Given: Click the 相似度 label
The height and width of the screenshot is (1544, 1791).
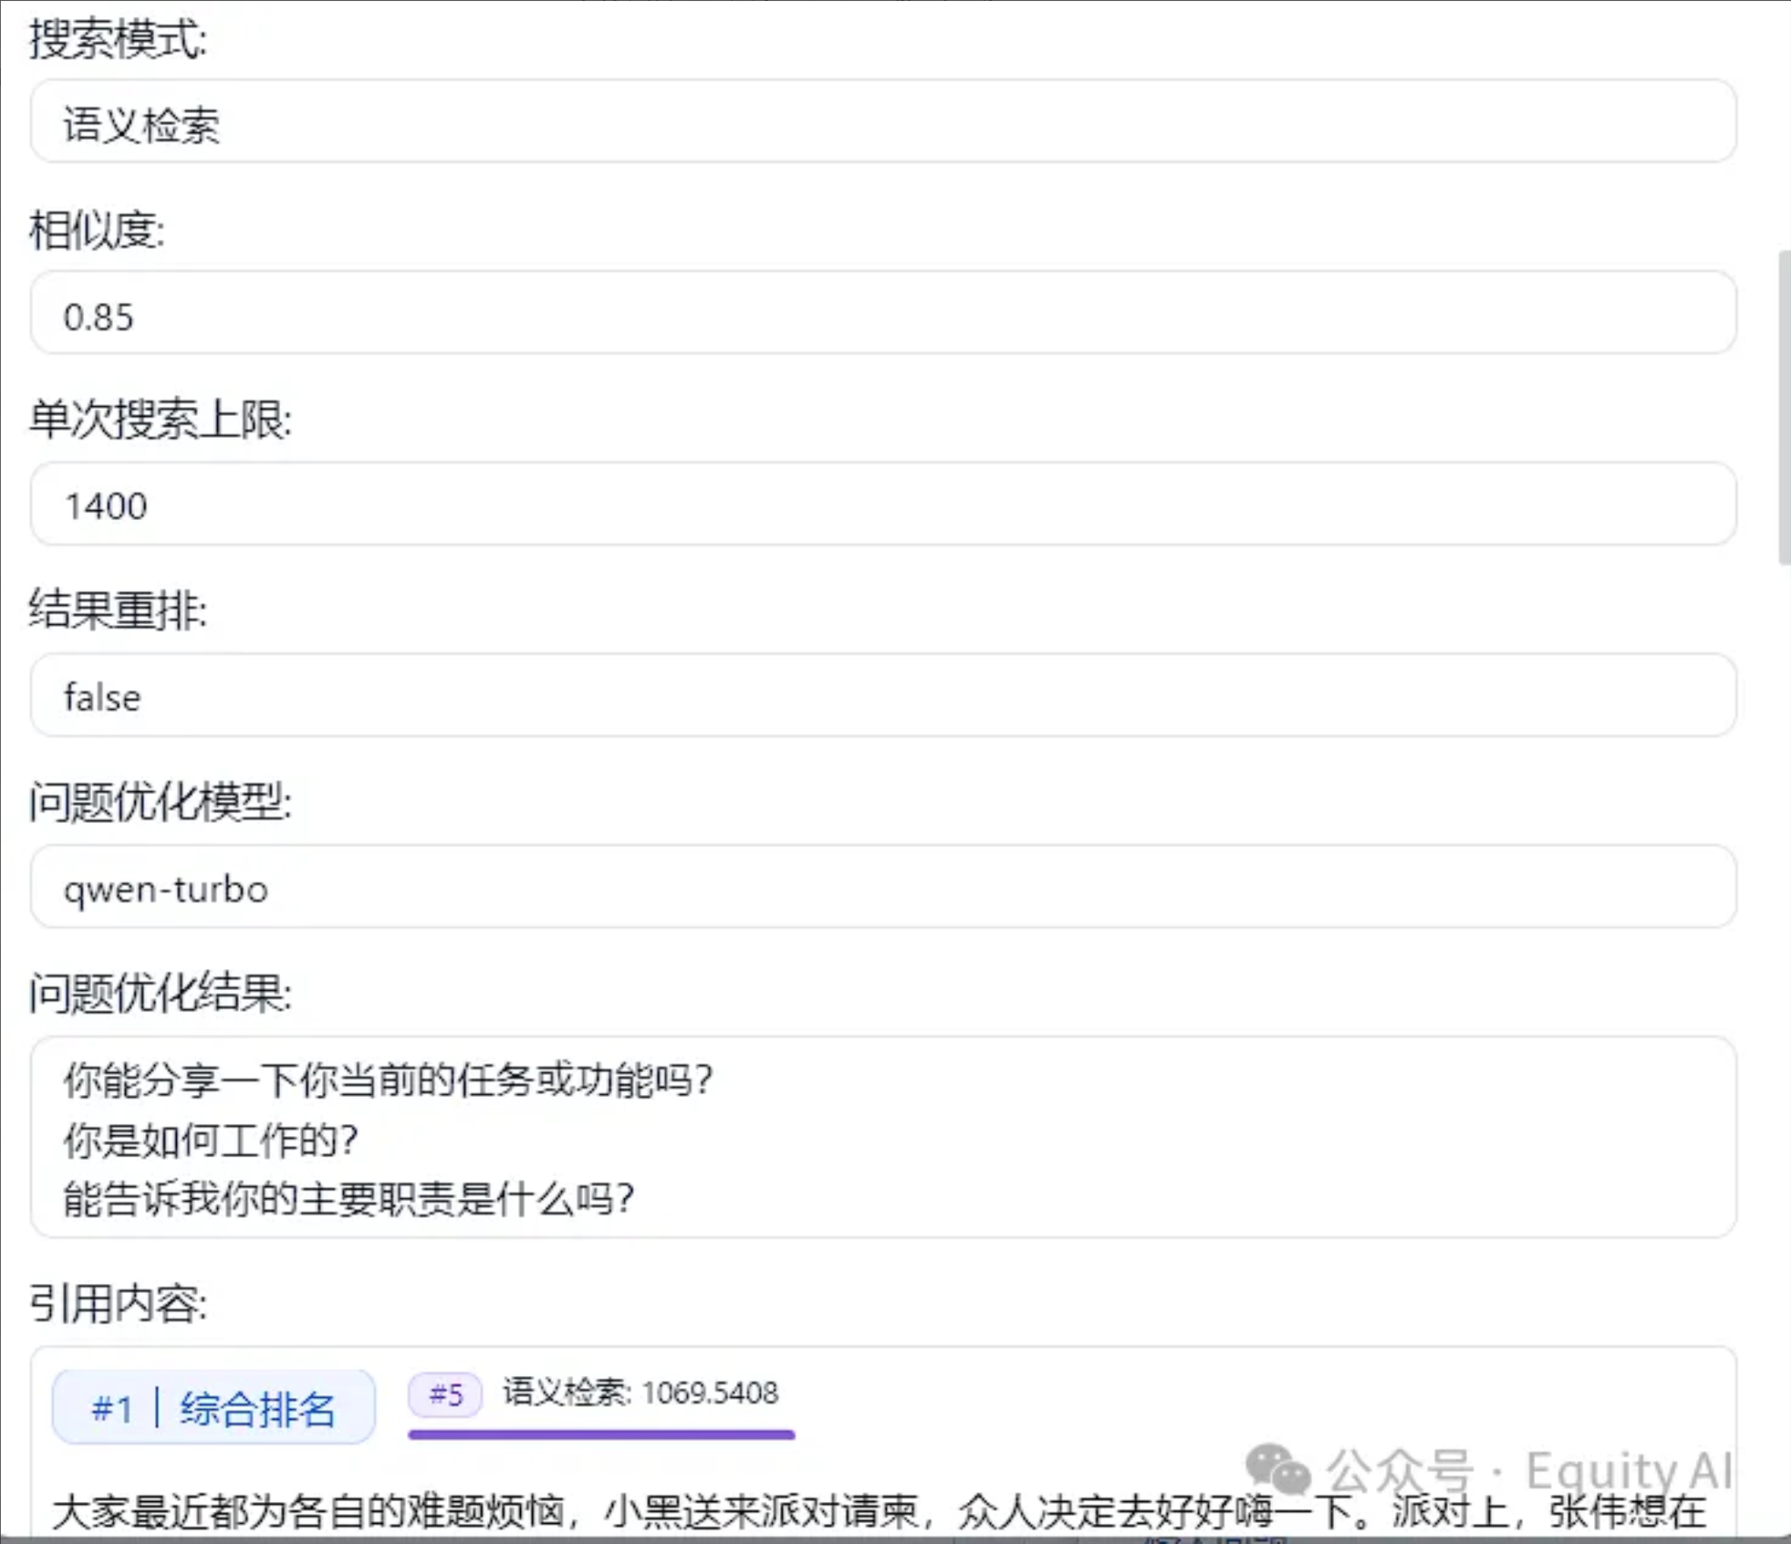Looking at the screenshot, I should pyautogui.click(x=97, y=231).
